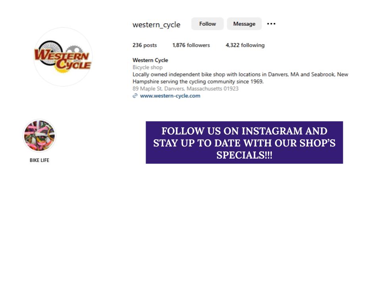Open the Western Cycle profile picture
381x285 pixels.
(x=63, y=57)
